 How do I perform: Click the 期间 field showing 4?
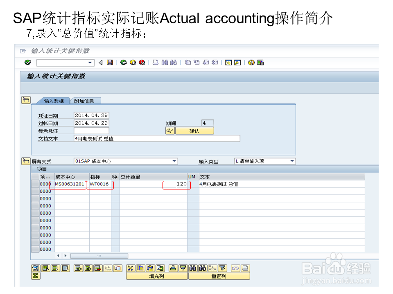pyautogui.click(x=208, y=123)
